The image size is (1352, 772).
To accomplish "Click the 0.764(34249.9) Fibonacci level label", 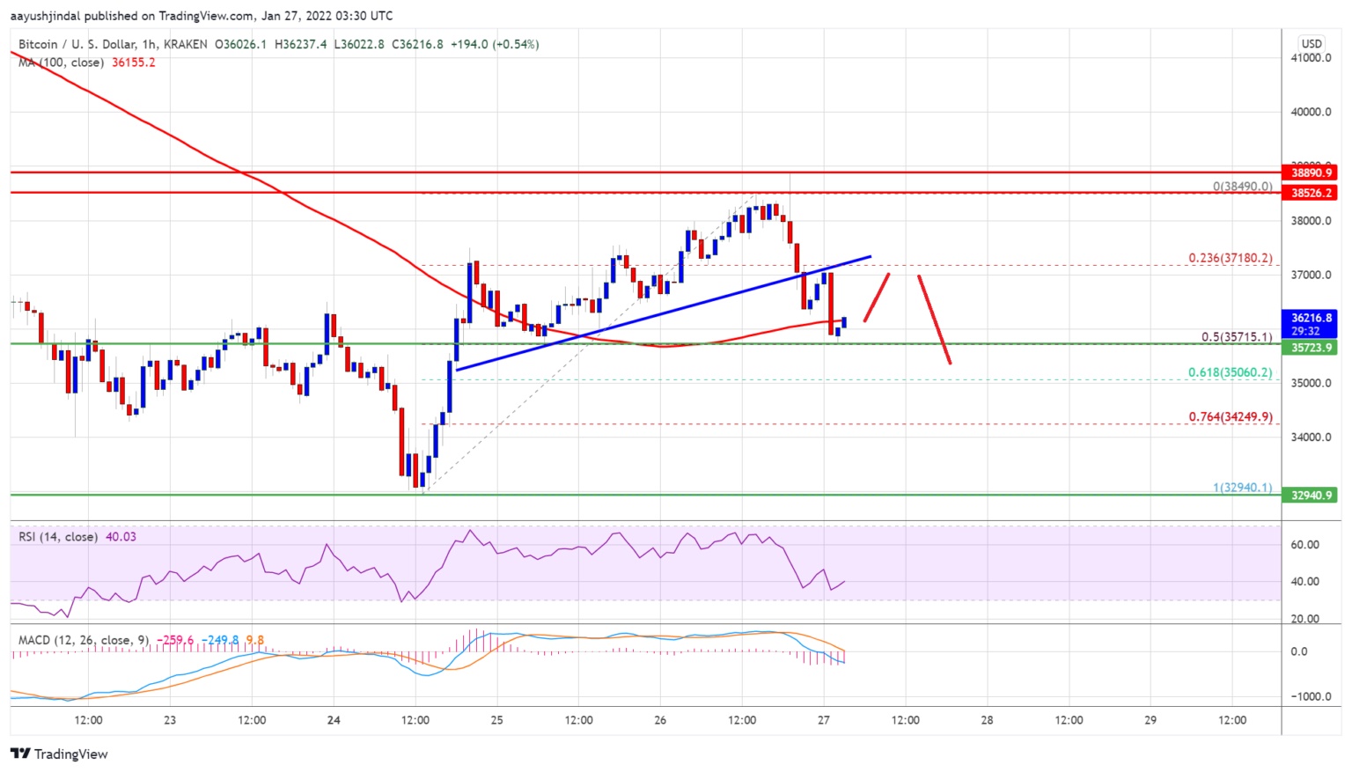I will pos(1231,416).
